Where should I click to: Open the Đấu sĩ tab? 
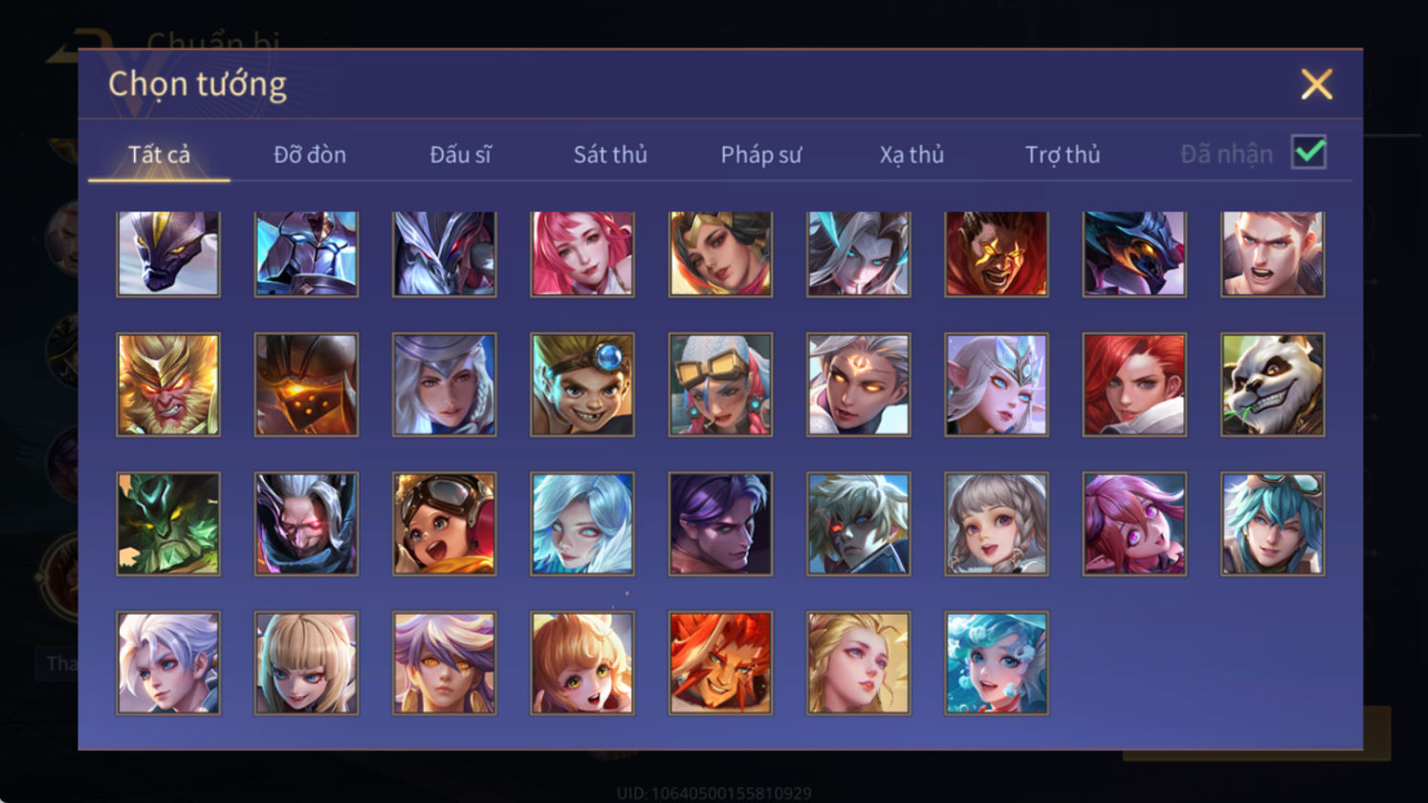pyautogui.click(x=460, y=154)
